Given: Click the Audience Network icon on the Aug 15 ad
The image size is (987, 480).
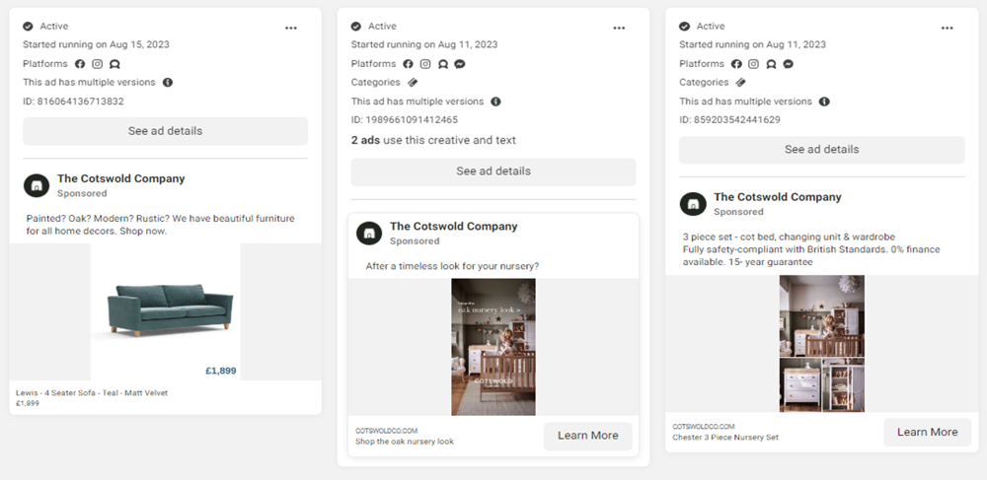Looking at the screenshot, I should coord(114,63).
